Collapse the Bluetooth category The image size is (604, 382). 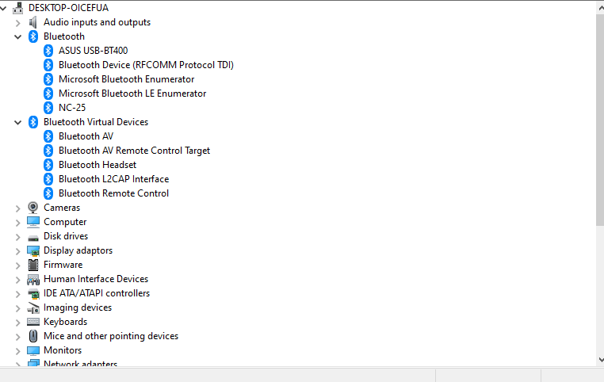click(x=17, y=37)
